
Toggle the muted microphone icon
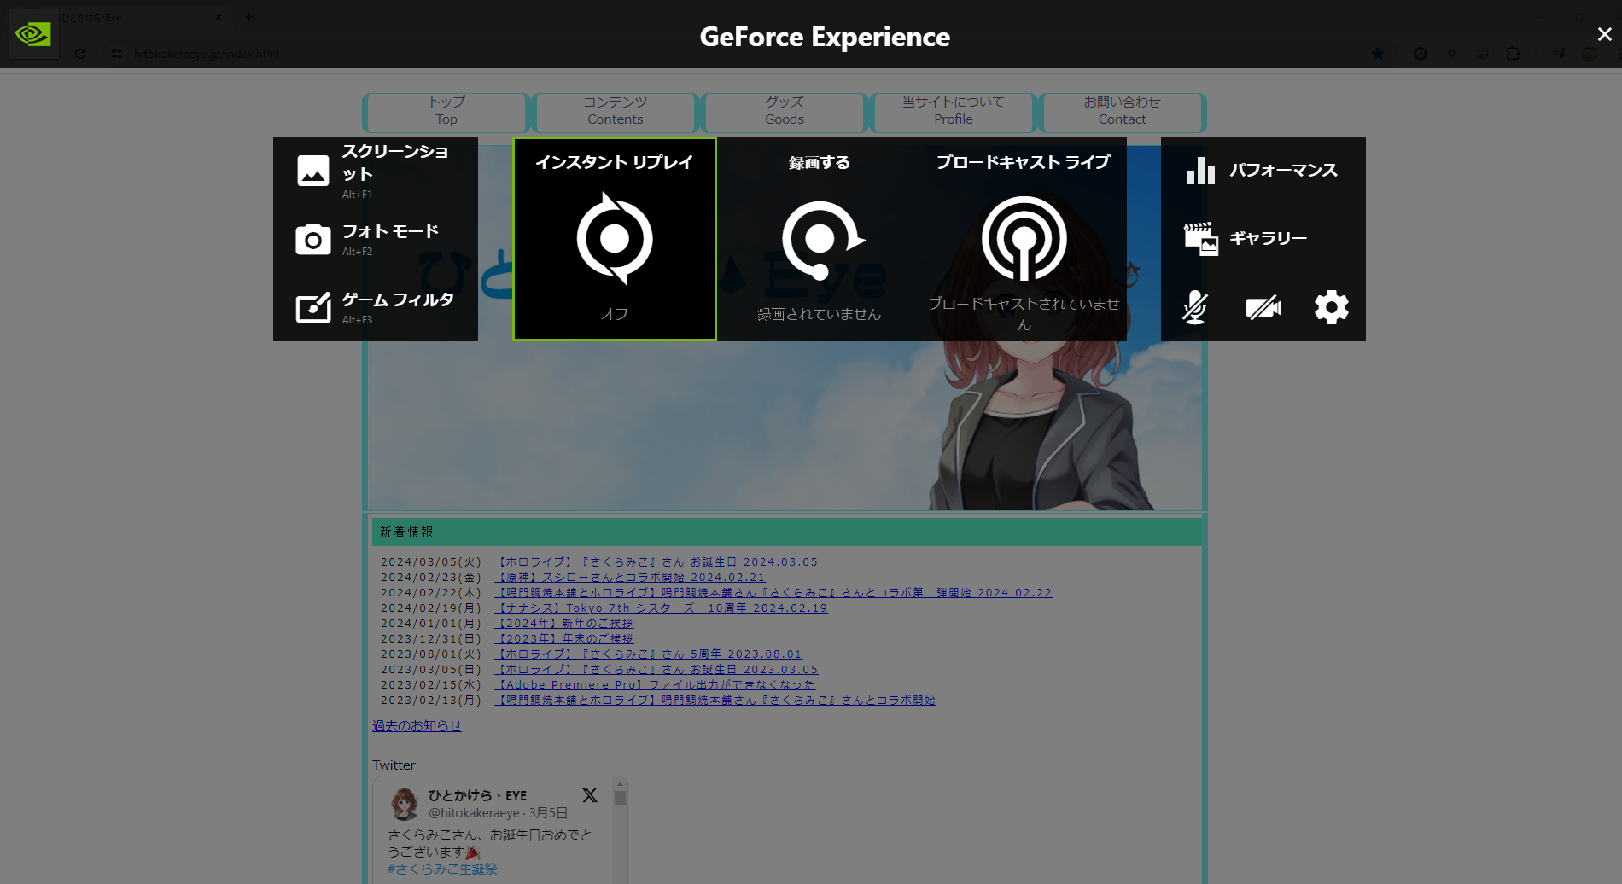point(1195,307)
